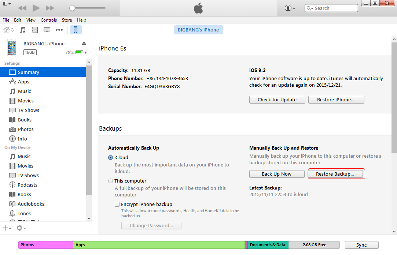Image resolution: width=397 pixels, height=255 pixels.
Task: Click sidebar scrollbar up arrow
Action: click(89, 62)
